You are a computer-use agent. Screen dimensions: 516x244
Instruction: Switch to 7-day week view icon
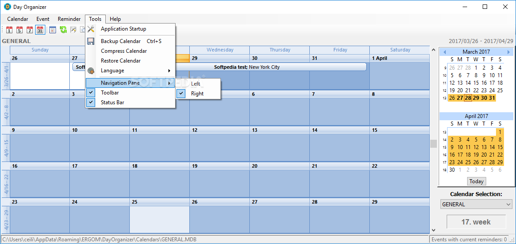(30, 30)
